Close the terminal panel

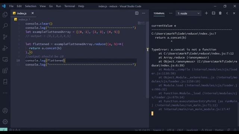coord(234,13)
